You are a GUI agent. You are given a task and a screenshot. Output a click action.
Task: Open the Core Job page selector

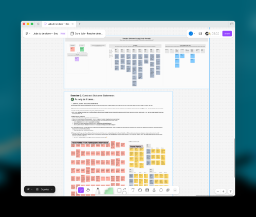coord(87,33)
